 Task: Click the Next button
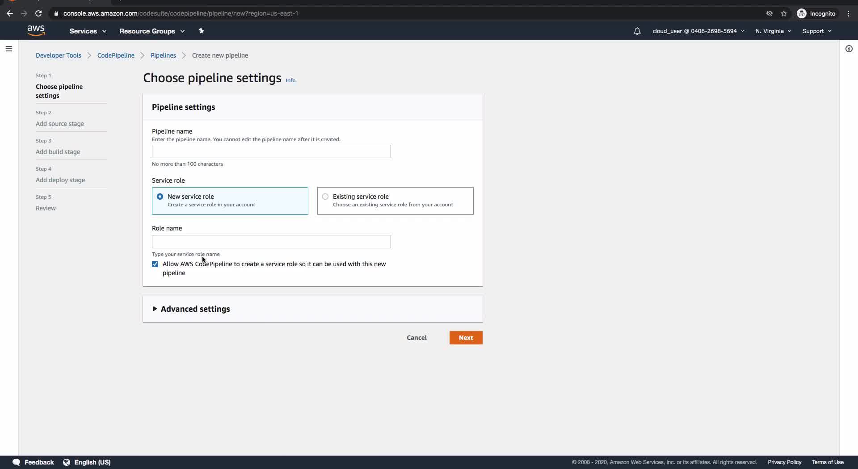point(466,338)
